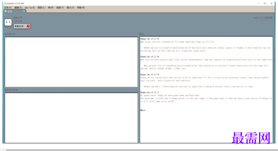Click inside the empty recent folders list

coord(71,118)
